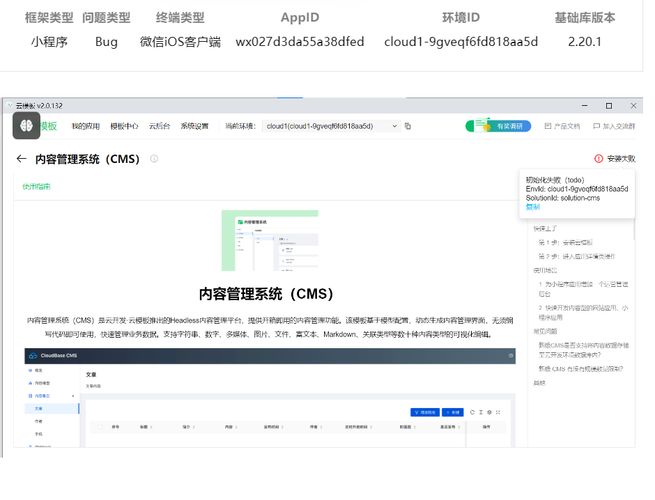Open outline item about 为小程序应用增加运营管理后台
The height and width of the screenshot is (500, 655).
point(583,289)
